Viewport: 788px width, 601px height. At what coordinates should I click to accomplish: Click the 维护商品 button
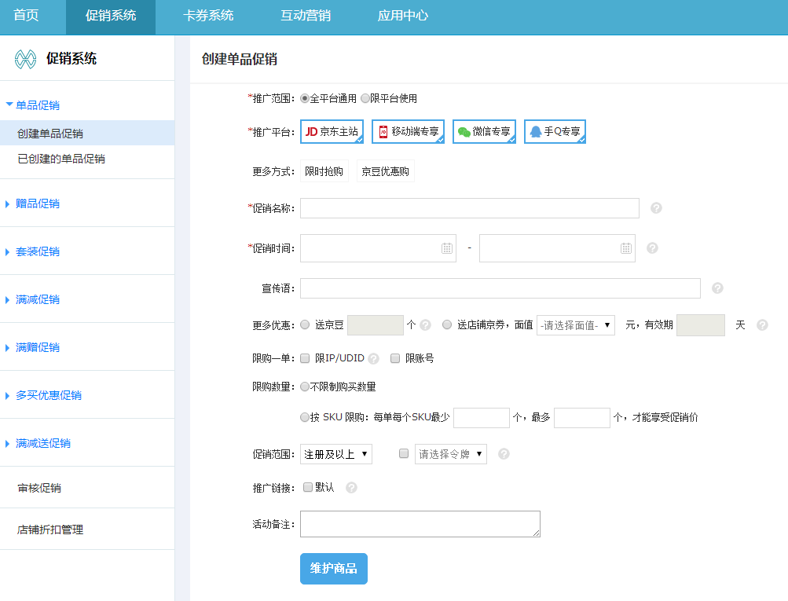coord(333,569)
